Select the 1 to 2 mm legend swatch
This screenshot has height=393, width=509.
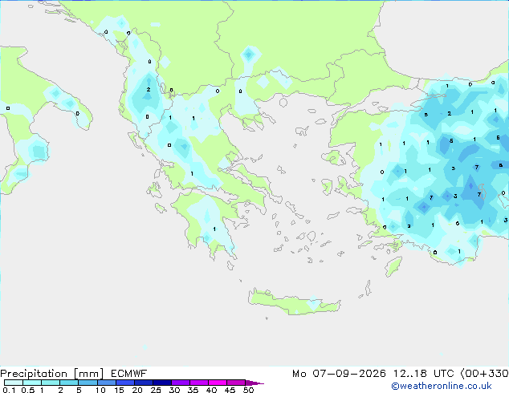(51, 383)
